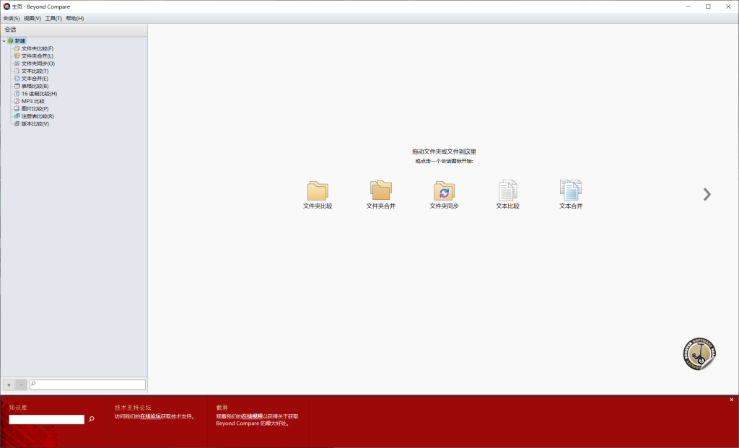Screen dimensions: 739x448
Task: Open the 在线视频 link
Action: (x=252, y=416)
